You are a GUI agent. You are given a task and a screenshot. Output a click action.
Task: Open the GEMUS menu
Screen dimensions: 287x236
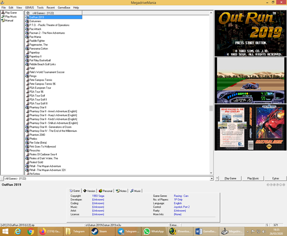(x=30, y=8)
